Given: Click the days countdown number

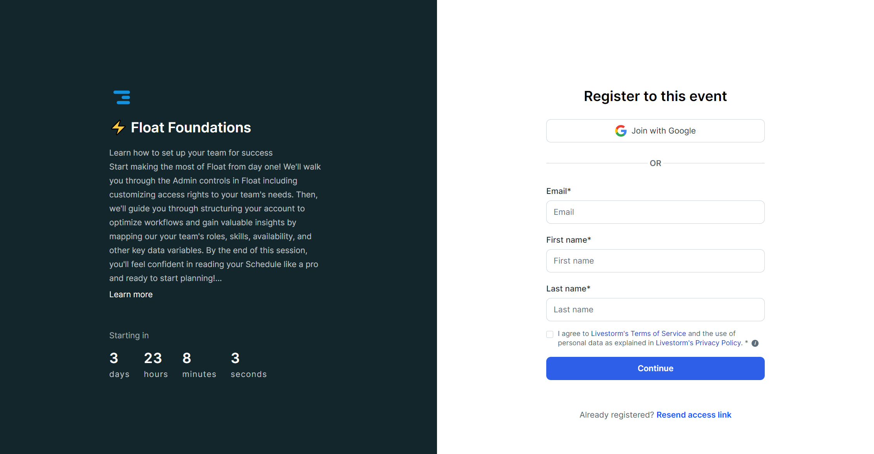Looking at the screenshot, I should click(x=114, y=358).
